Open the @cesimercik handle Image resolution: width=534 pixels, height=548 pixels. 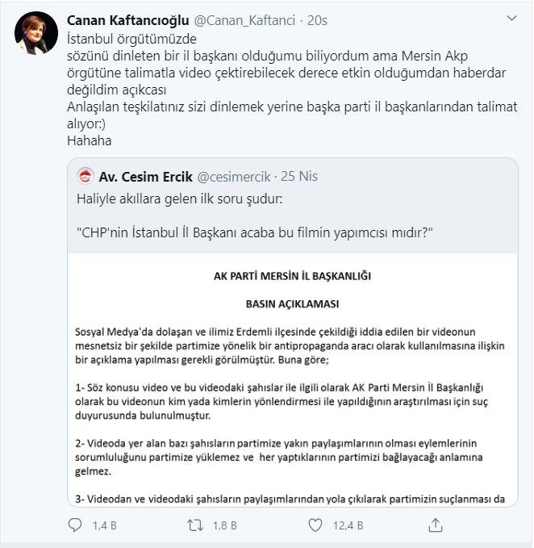tap(234, 176)
